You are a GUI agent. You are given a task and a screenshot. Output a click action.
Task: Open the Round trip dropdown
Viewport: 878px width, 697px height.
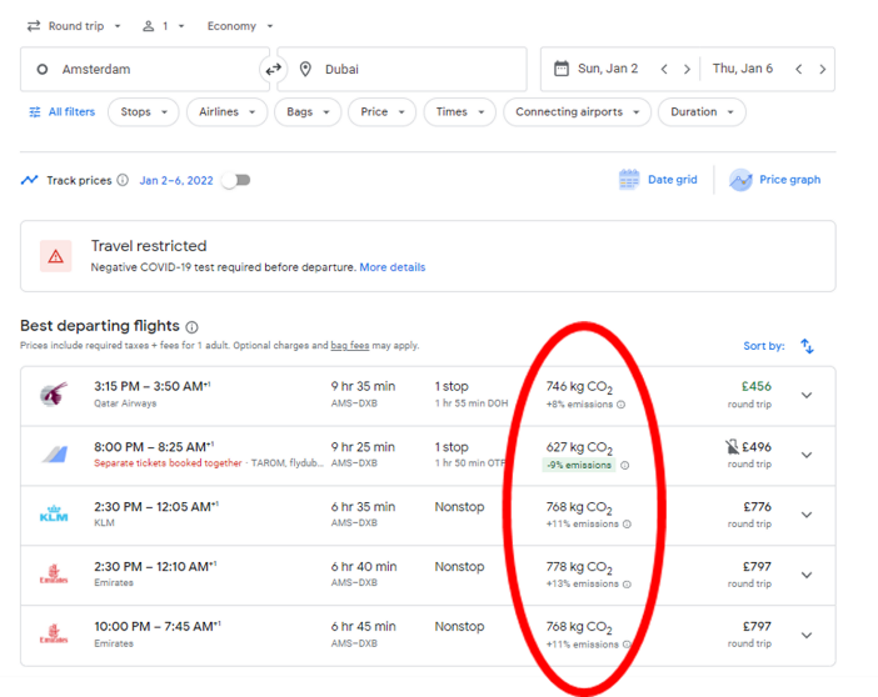click(x=75, y=26)
